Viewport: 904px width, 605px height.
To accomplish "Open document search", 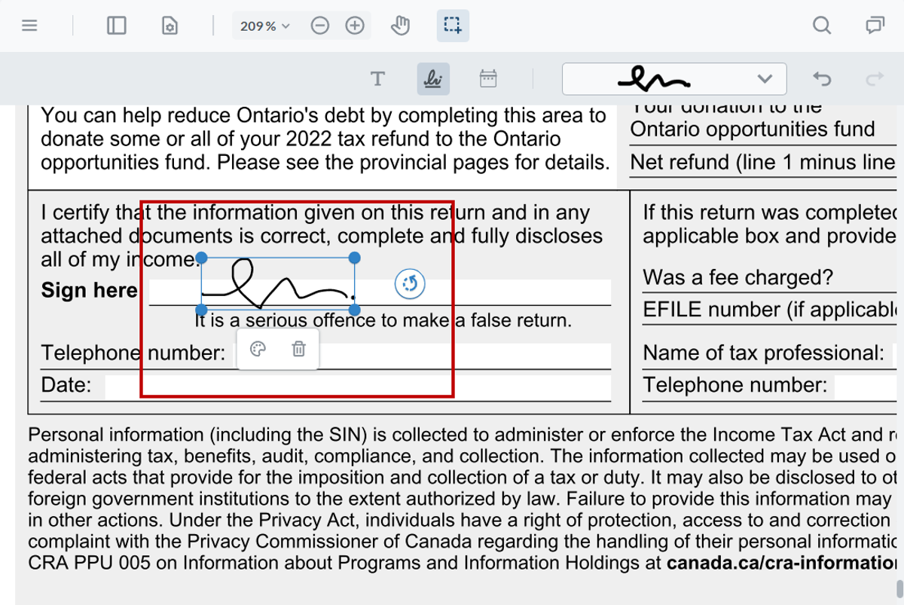I will [x=821, y=25].
